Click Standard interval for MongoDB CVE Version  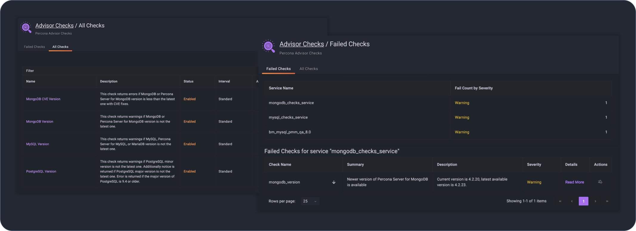click(225, 99)
